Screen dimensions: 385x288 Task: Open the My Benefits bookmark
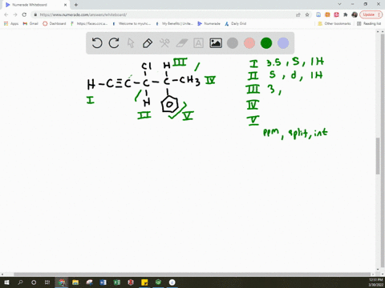(x=175, y=23)
